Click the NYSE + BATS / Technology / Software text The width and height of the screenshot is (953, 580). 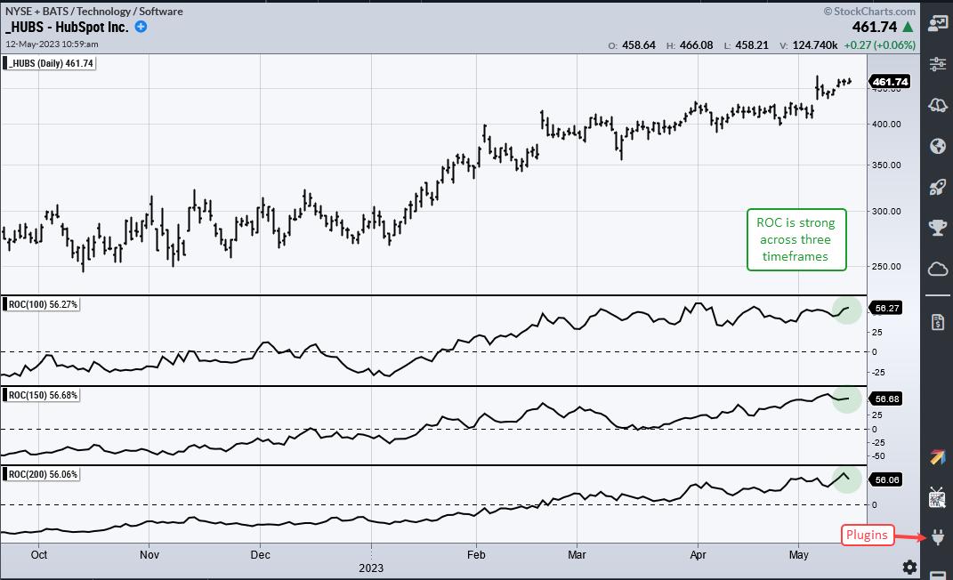click(94, 11)
